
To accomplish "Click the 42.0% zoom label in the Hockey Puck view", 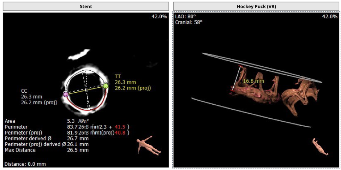I will pyautogui.click(x=329, y=16).
